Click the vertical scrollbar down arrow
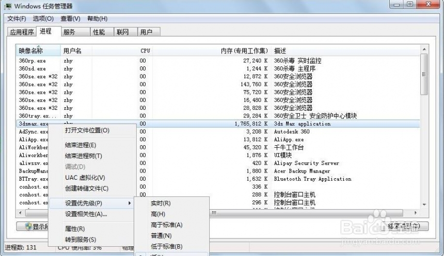Image resolution: width=444 pixels, height=256 pixels. (424, 204)
